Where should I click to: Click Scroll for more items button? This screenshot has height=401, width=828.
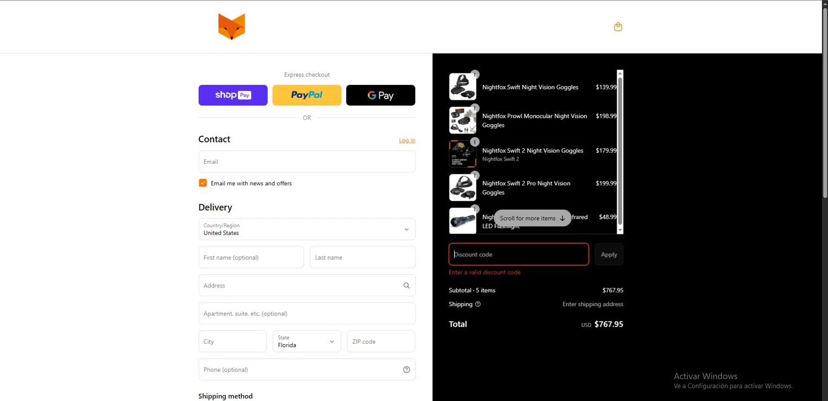tap(533, 218)
